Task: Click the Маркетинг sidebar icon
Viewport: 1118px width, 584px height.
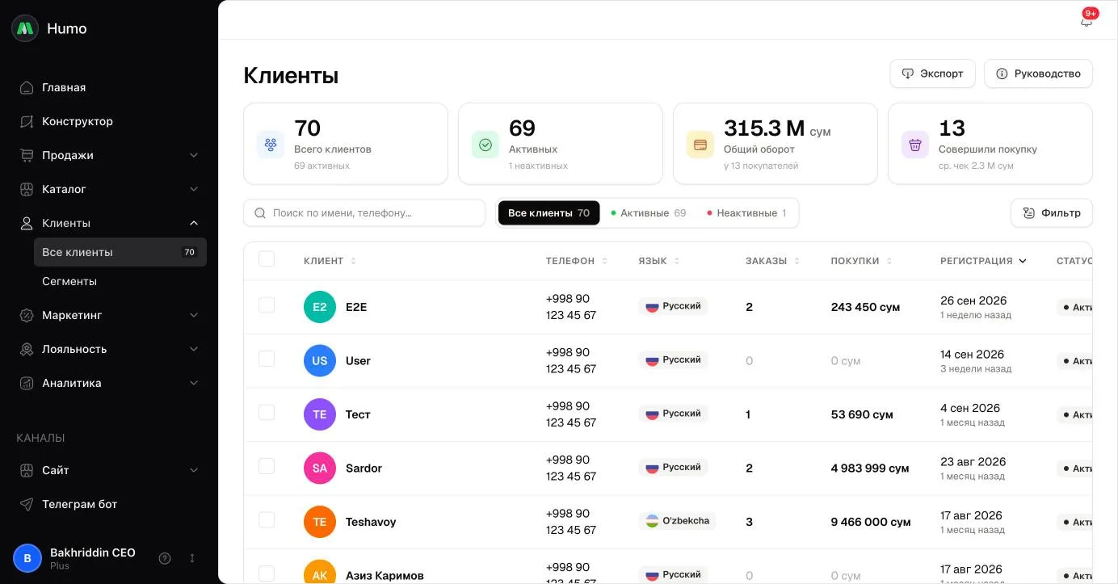Action: pos(27,315)
